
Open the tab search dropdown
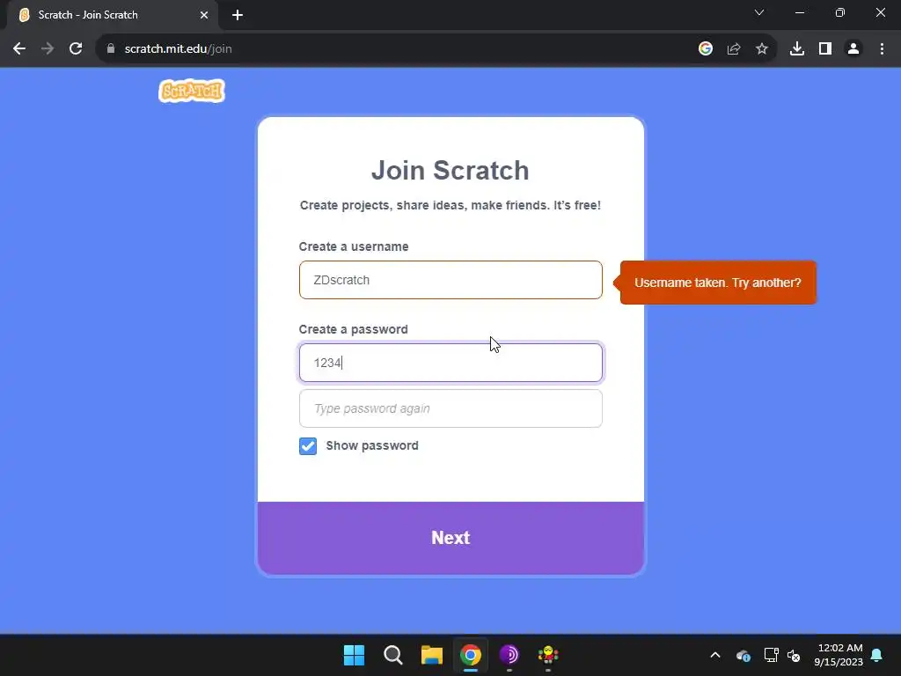click(759, 12)
